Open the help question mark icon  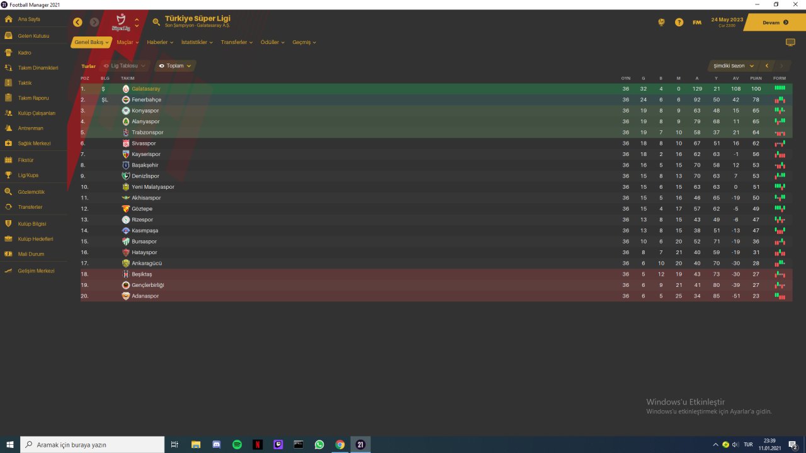pyautogui.click(x=679, y=22)
